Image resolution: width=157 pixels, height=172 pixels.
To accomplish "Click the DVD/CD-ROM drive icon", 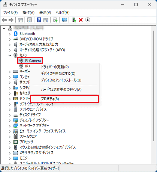I will (x=15, y=39).
